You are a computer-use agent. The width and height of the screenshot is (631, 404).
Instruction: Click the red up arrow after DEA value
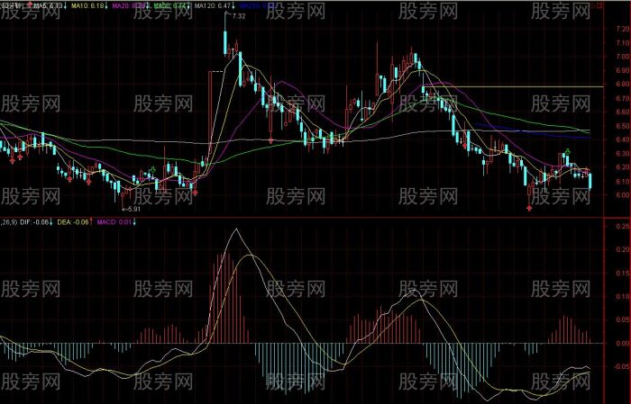[91, 220]
